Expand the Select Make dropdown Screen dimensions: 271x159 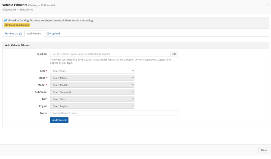tap(92, 78)
